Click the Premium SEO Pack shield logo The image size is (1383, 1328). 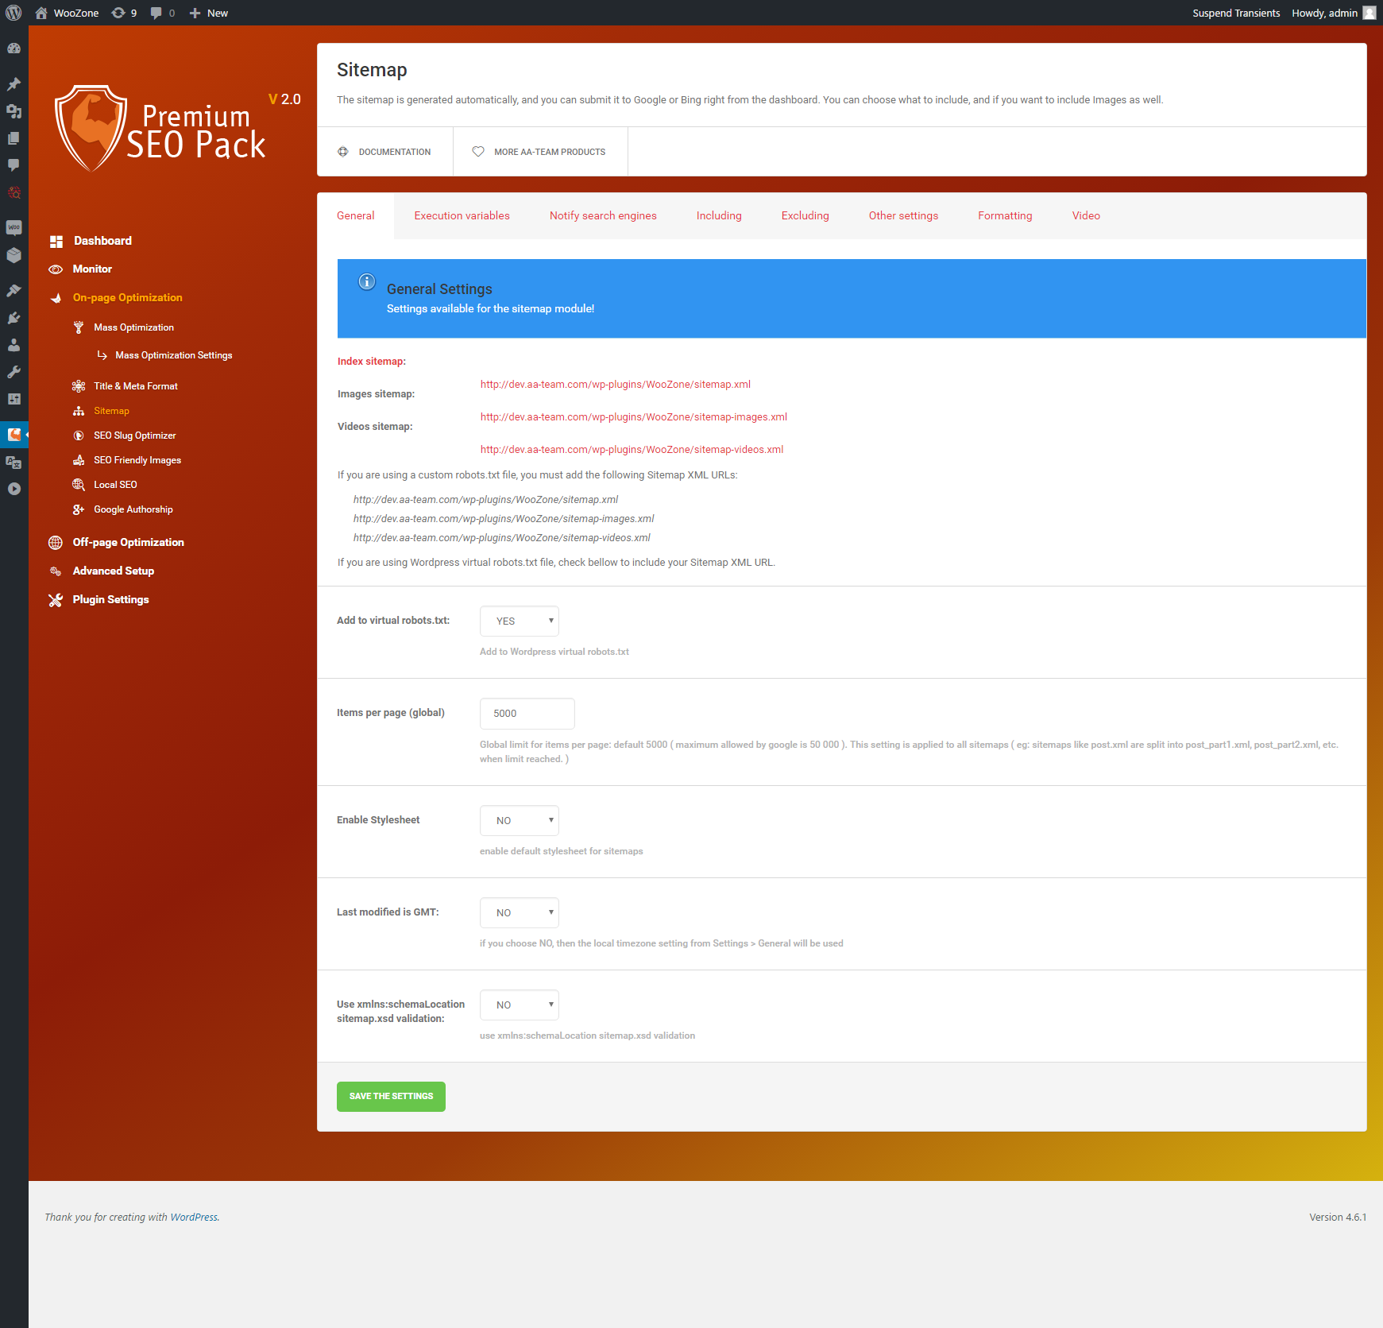click(91, 128)
